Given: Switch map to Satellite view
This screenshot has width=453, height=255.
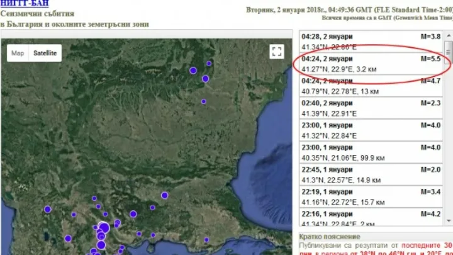Looking at the screenshot, I should click(45, 54).
